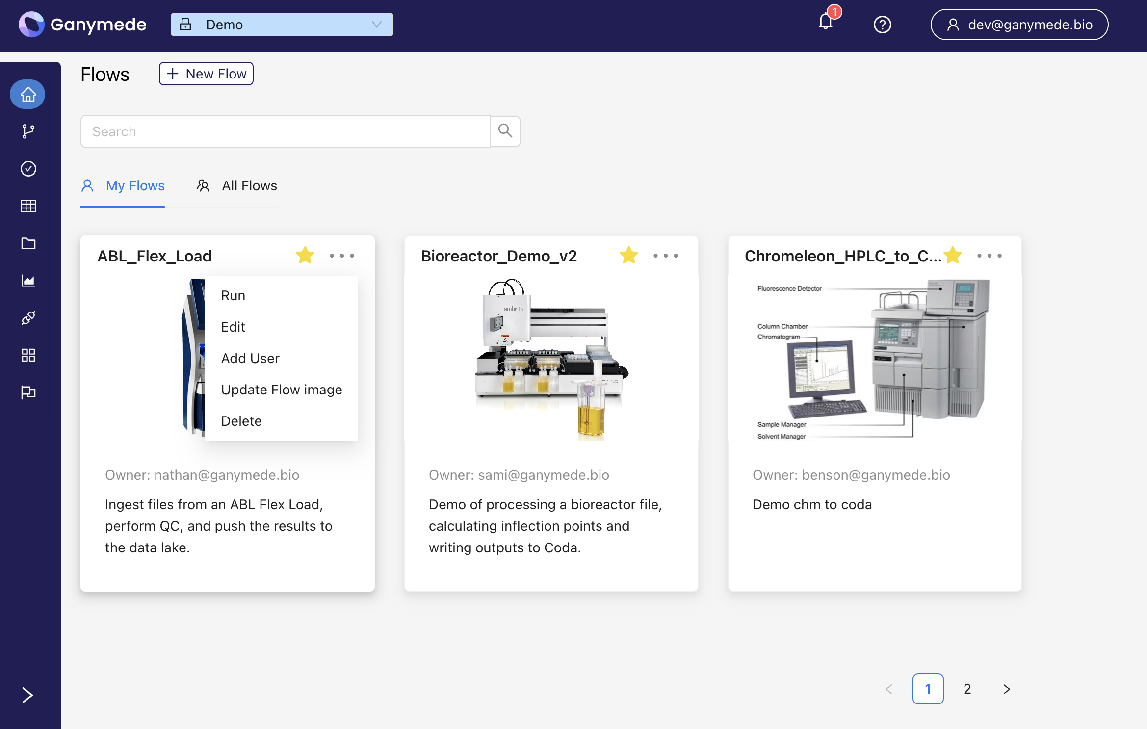This screenshot has width=1147, height=729.
Task: Open notifications bell with badge
Action: coord(827,22)
